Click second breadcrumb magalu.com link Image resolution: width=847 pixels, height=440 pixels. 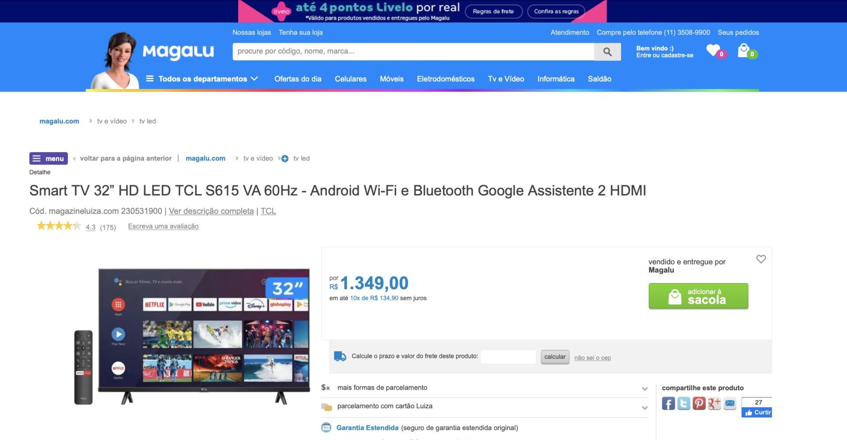(x=205, y=158)
